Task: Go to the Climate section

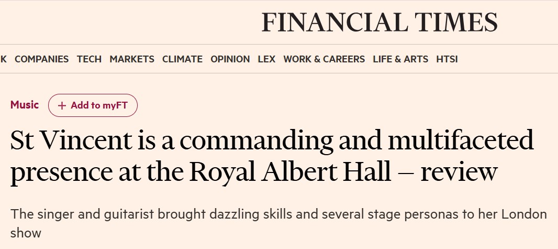Action: (182, 59)
